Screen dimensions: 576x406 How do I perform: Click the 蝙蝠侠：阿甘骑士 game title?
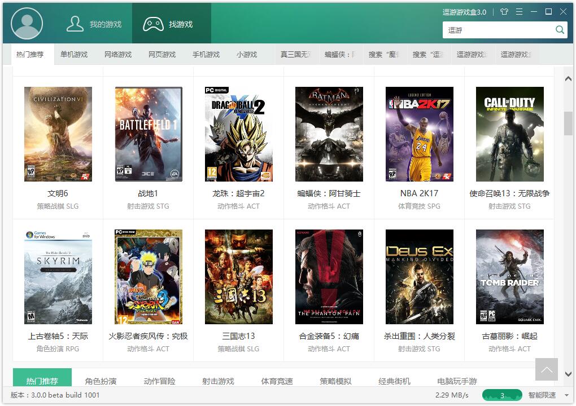click(x=329, y=193)
